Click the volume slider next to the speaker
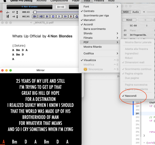 [151, 12]
